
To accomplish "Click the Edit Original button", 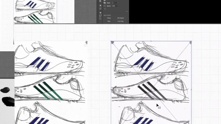I will pyautogui.click(x=121, y=18).
